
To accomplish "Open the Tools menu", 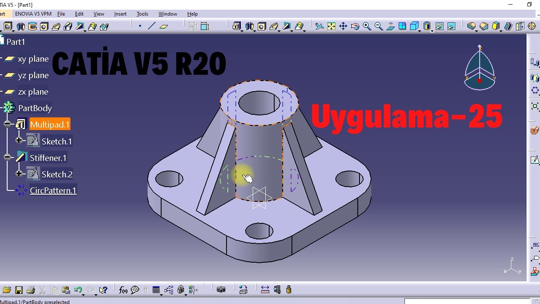I will coord(142,14).
